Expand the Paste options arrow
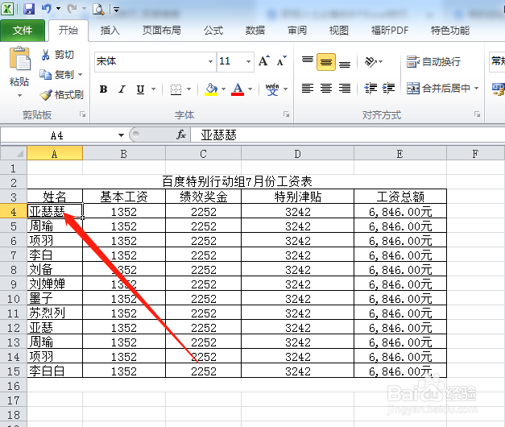 tap(19, 95)
